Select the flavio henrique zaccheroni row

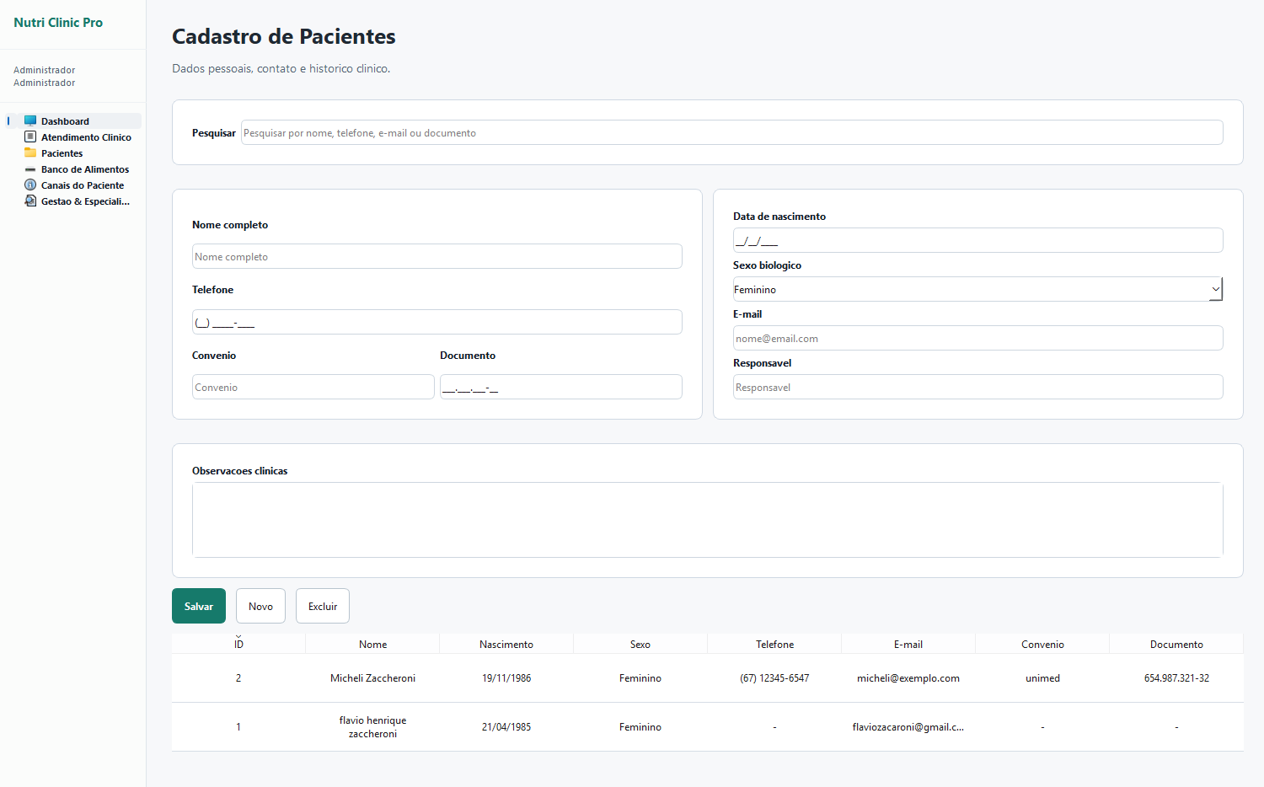coord(707,727)
